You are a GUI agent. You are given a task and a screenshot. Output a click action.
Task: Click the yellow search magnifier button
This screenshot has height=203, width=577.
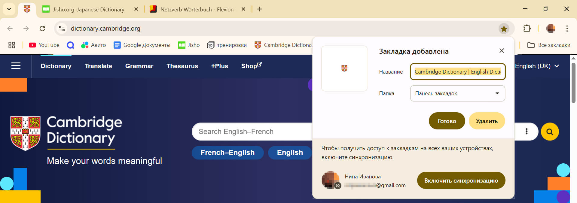[550, 132]
